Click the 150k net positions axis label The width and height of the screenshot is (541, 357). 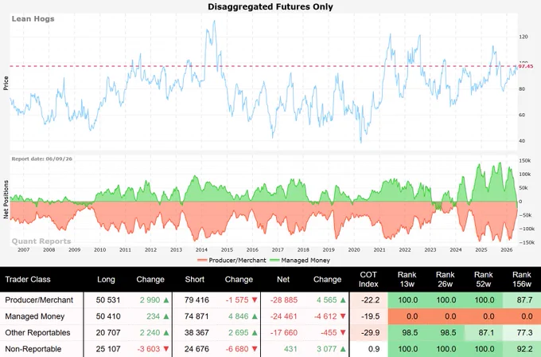pos(524,161)
